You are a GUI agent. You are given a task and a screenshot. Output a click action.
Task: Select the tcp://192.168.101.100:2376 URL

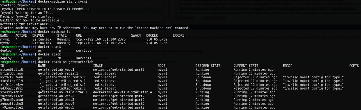click(x=101, y=39)
